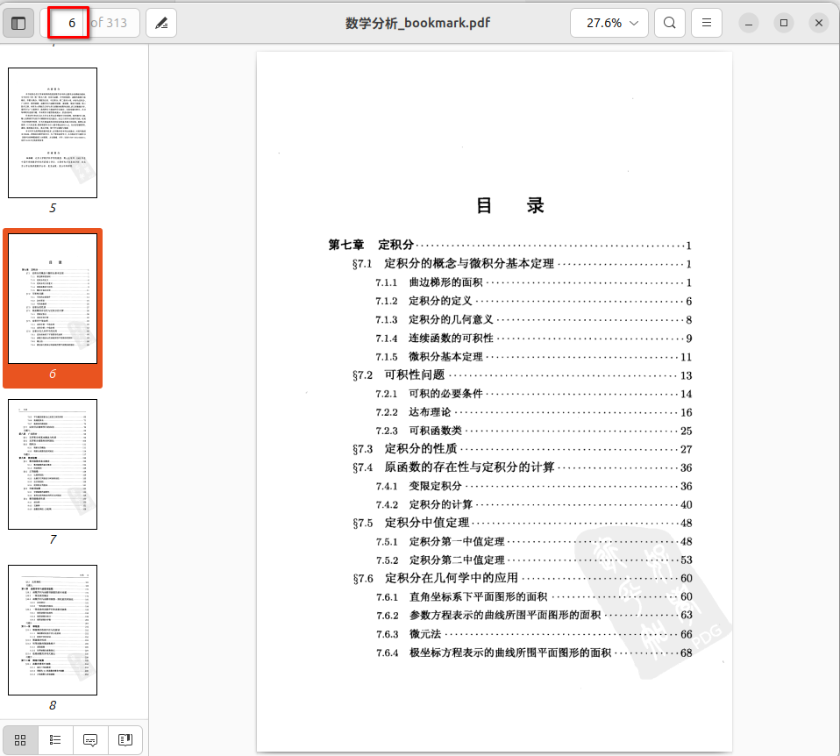Open the hamburger menu button
Viewport: 840px width, 756px height.
[707, 23]
